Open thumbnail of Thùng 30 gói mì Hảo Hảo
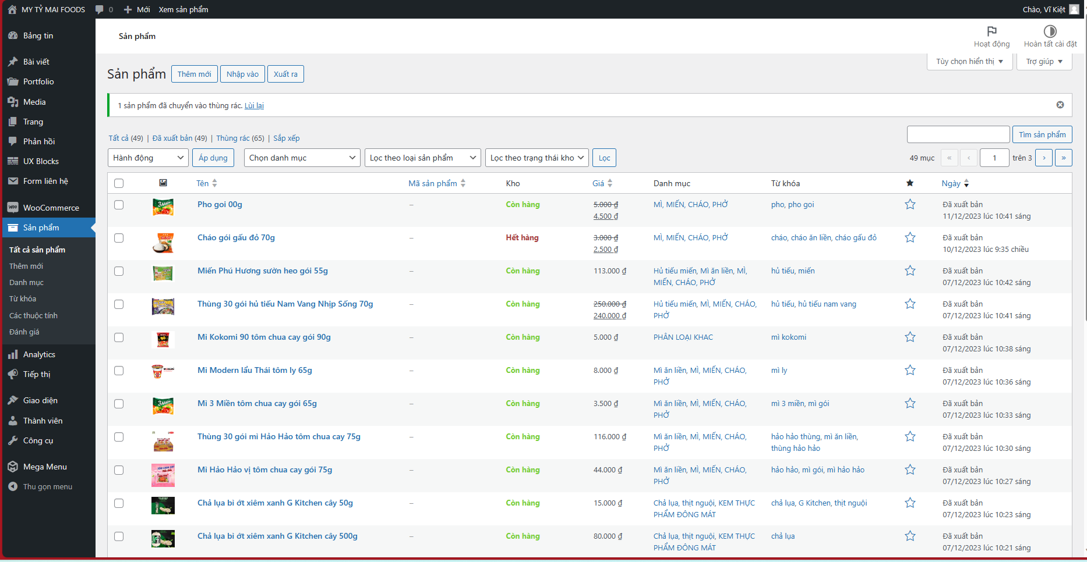Viewport: 1087px width, 562px height. [x=163, y=442]
